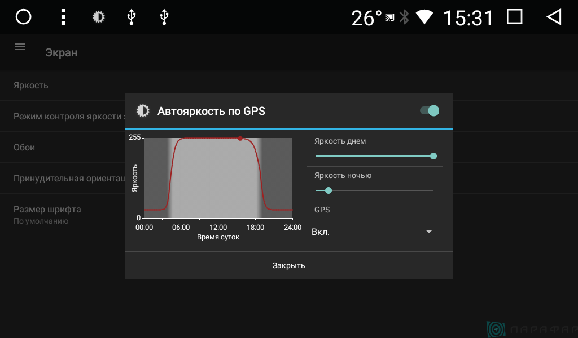Screen dimensions: 578x338
Task: Tap the auto-brightness icon in dialog title
Action: (143, 111)
